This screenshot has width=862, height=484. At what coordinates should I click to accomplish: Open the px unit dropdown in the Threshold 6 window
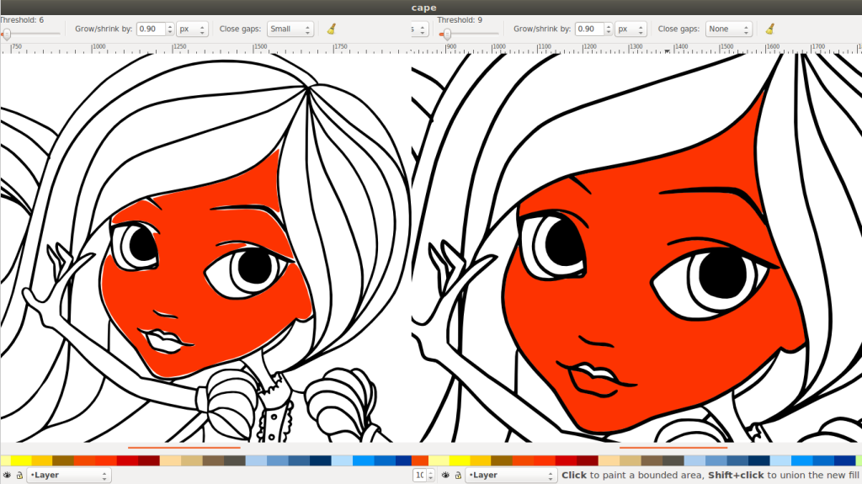[192, 29]
